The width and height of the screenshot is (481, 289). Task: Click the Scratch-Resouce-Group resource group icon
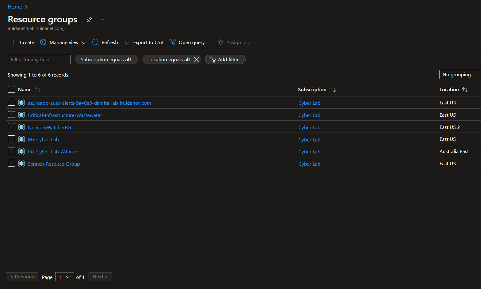[x=21, y=163]
